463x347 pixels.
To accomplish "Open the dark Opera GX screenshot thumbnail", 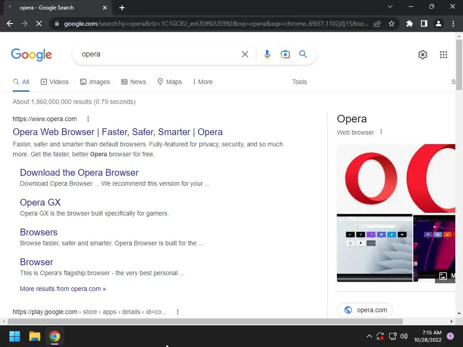I will (x=434, y=248).
